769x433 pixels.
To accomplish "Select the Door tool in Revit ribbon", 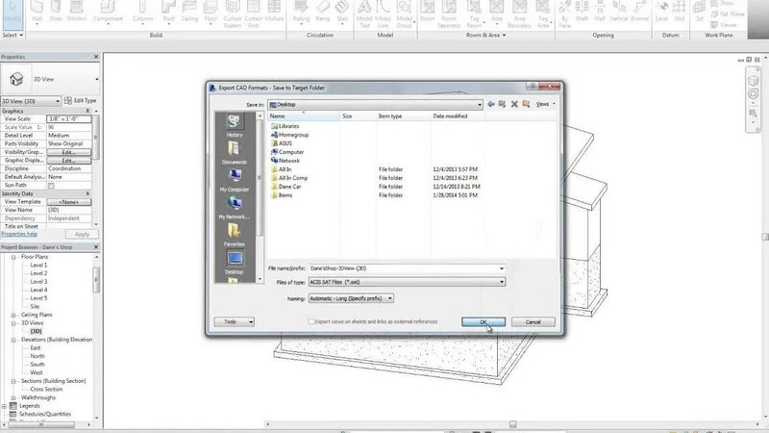I will [56, 13].
